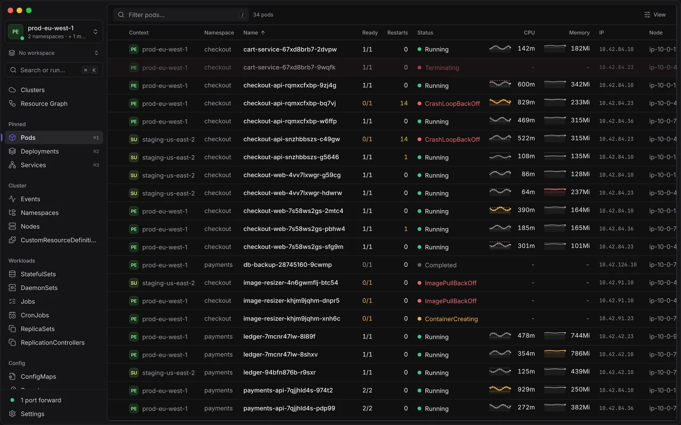Go to CronJobs under Workloads
This screenshot has width=681, height=425.
(x=54, y=315)
